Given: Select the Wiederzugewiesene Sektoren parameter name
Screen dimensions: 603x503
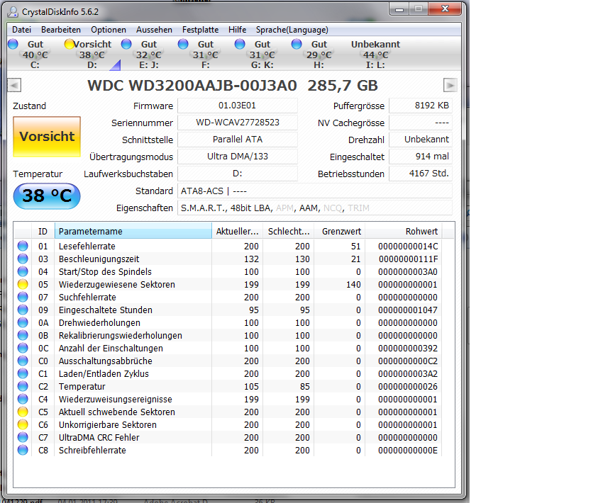Looking at the screenshot, I should pos(116,285).
